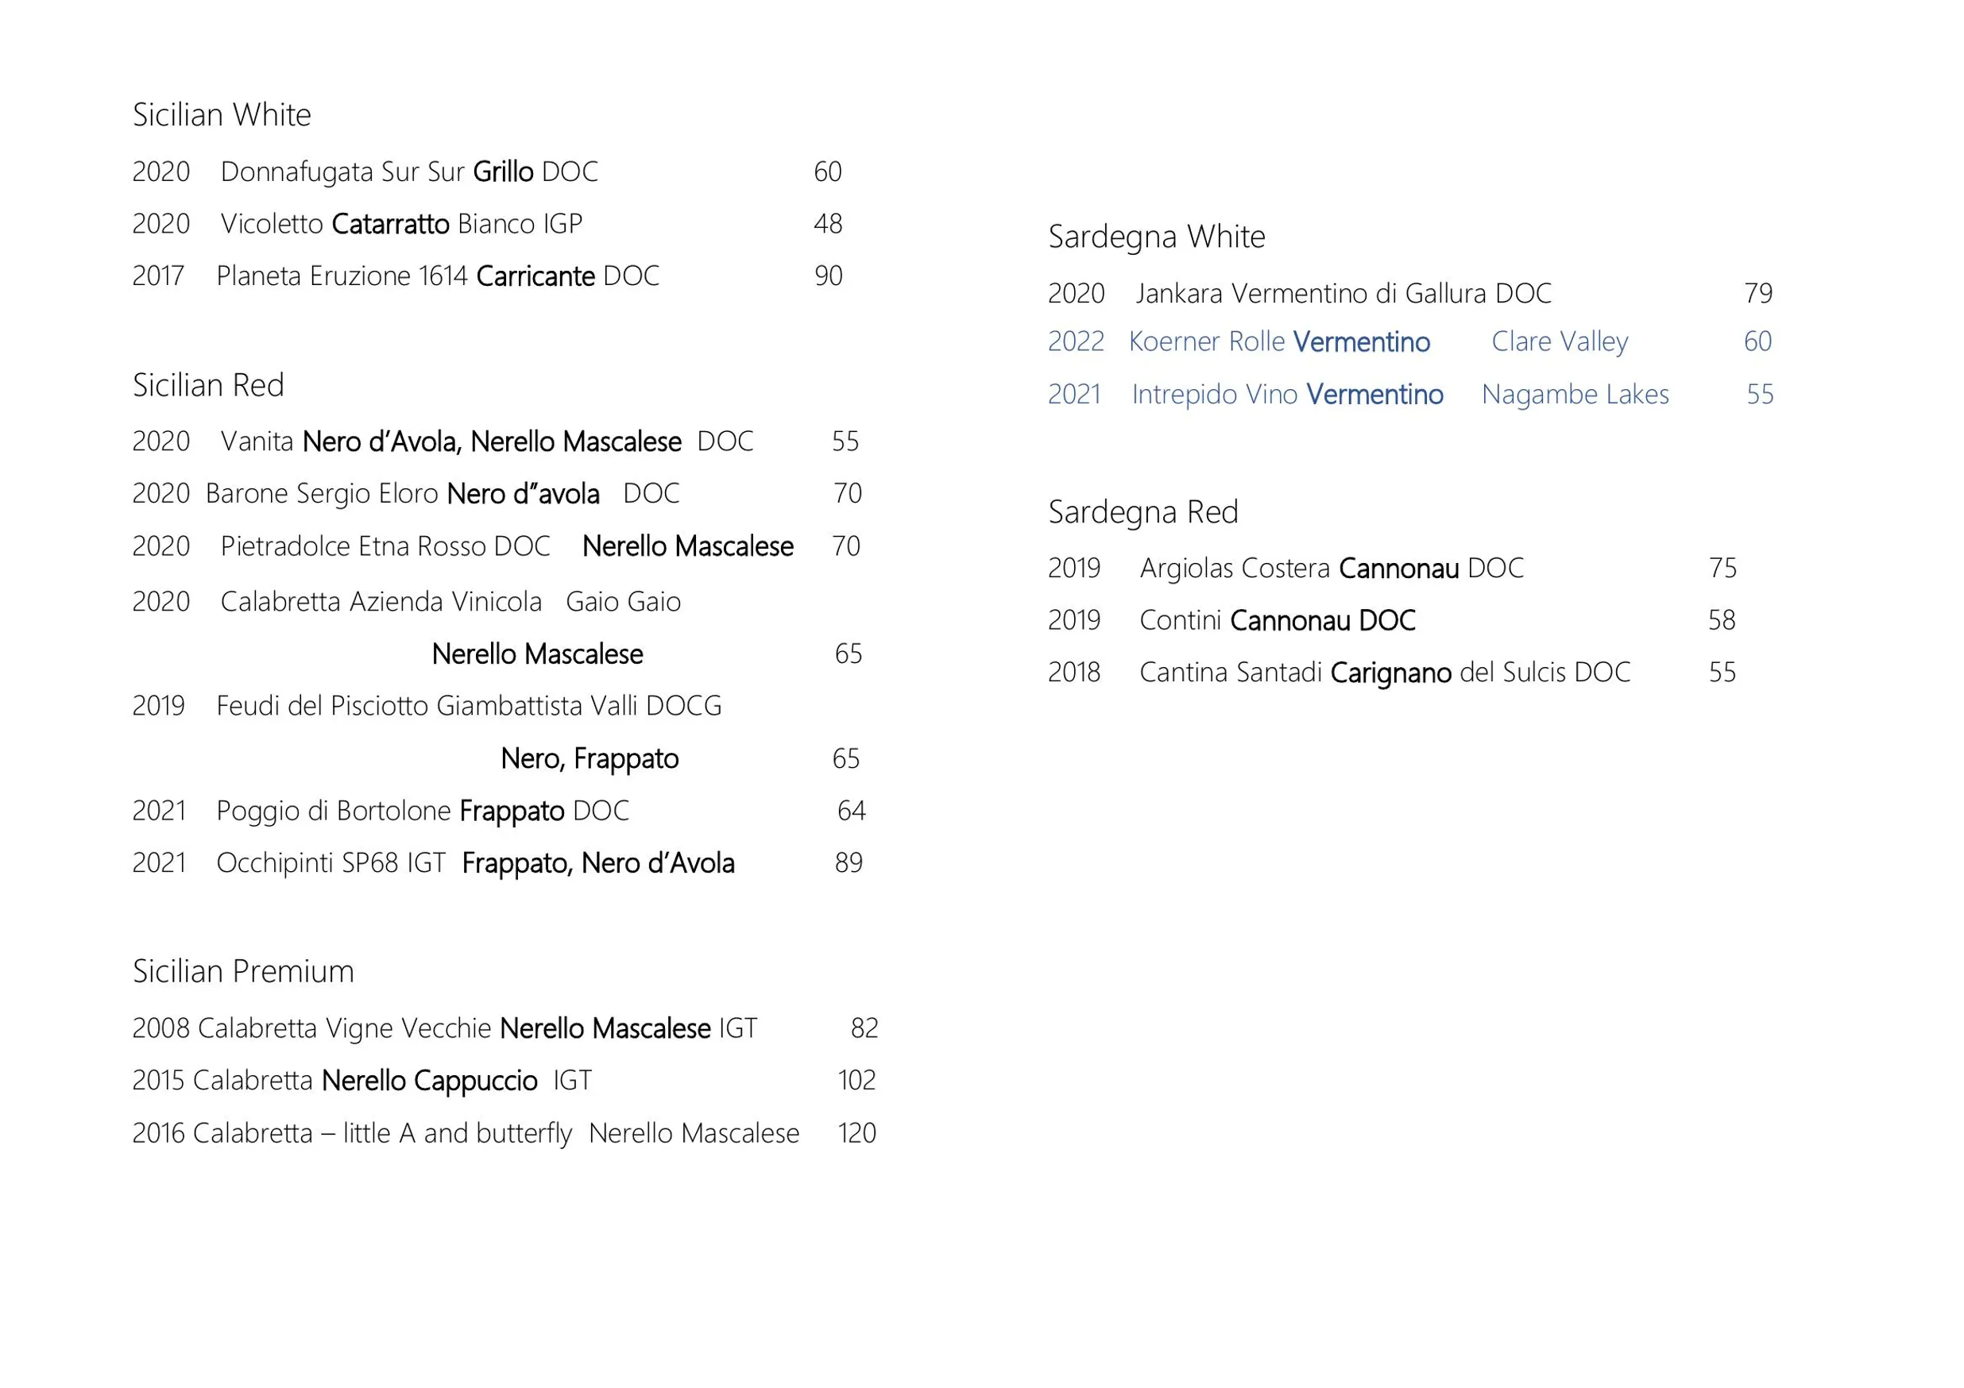Click the 'Nagambe Lakes' region text
Image resolution: width=1964 pixels, height=1388 pixels.
point(1575,395)
